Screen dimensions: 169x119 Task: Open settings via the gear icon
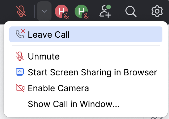(x=157, y=11)
